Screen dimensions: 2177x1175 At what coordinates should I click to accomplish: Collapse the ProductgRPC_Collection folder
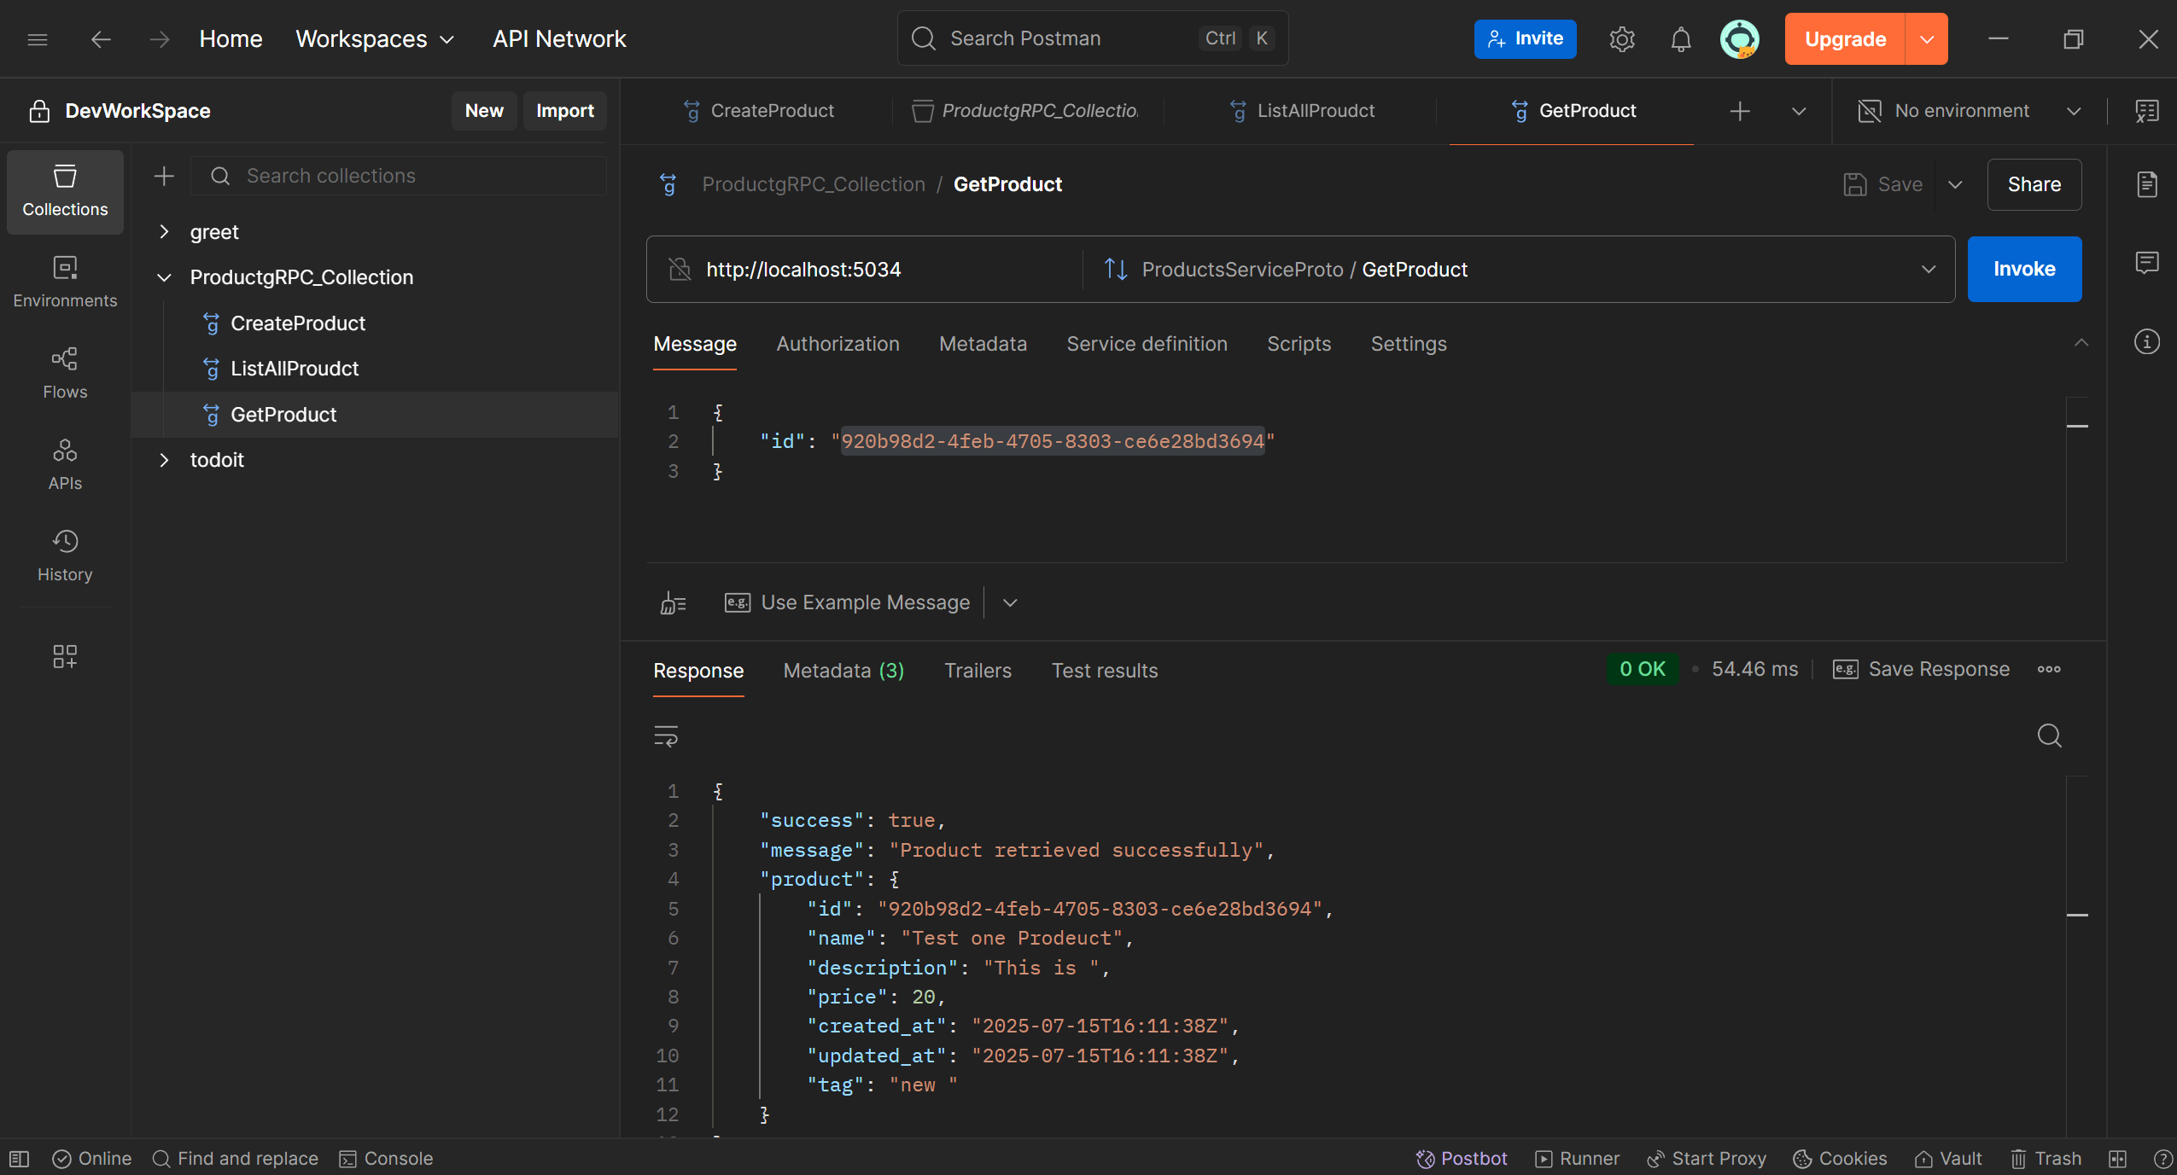(x=164, y=277)
